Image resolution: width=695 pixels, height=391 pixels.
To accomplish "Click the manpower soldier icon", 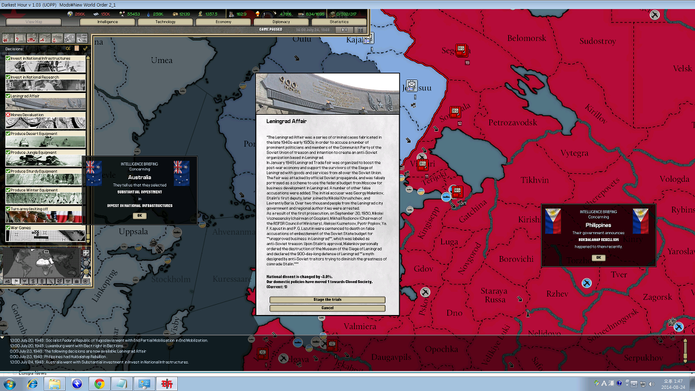I will (231, 14).
